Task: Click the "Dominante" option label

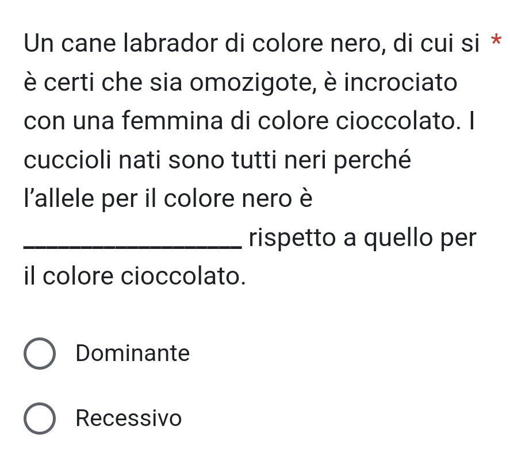Action: (132, 353)
